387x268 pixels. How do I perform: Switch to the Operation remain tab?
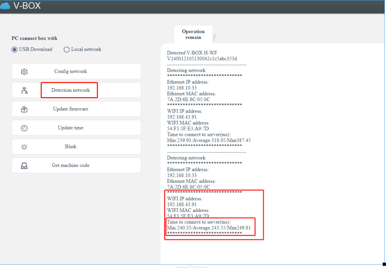(x=193, y=35)
